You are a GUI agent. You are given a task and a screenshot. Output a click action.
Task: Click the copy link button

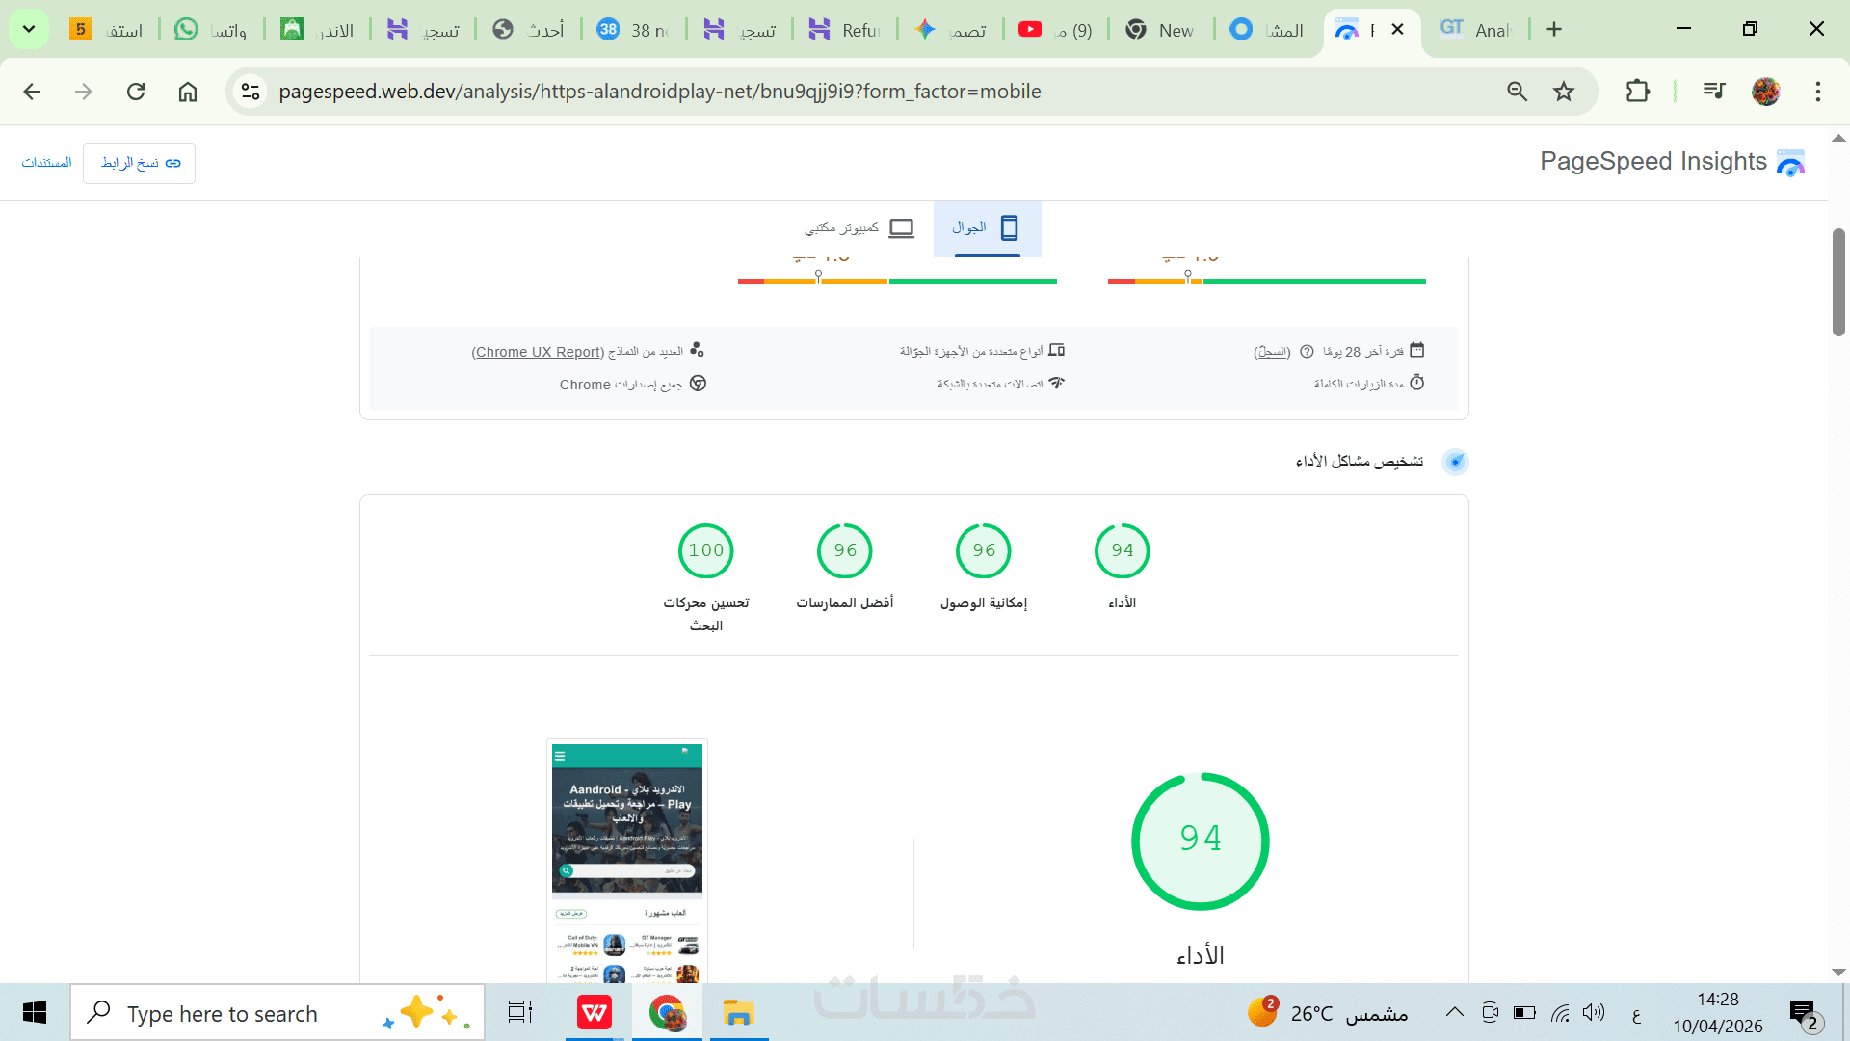point(140,163)
